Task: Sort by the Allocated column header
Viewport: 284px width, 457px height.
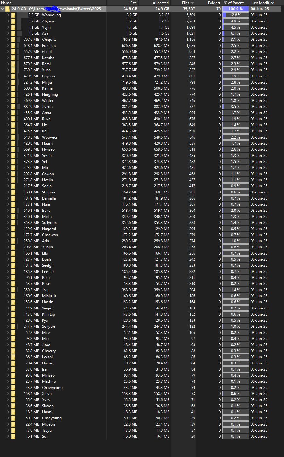Action: pos(155,3)
